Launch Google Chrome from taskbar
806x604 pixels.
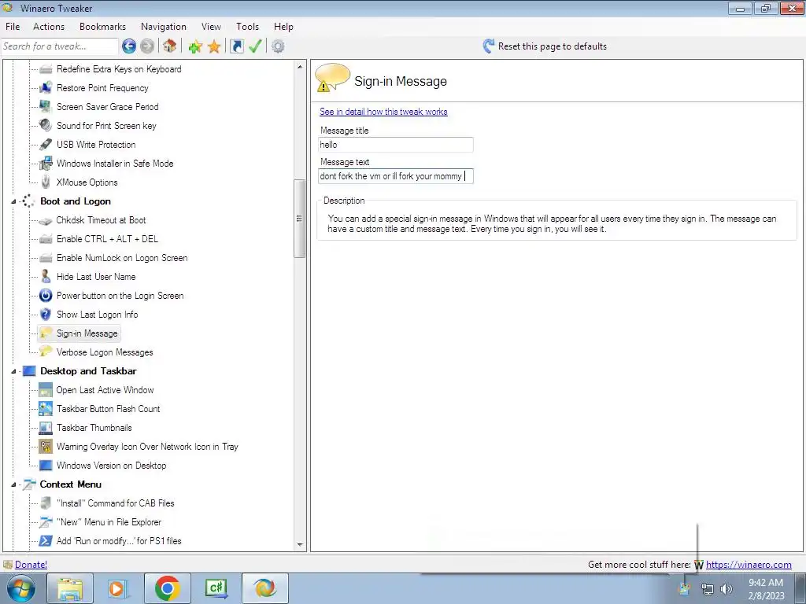[x=167, y=588]
